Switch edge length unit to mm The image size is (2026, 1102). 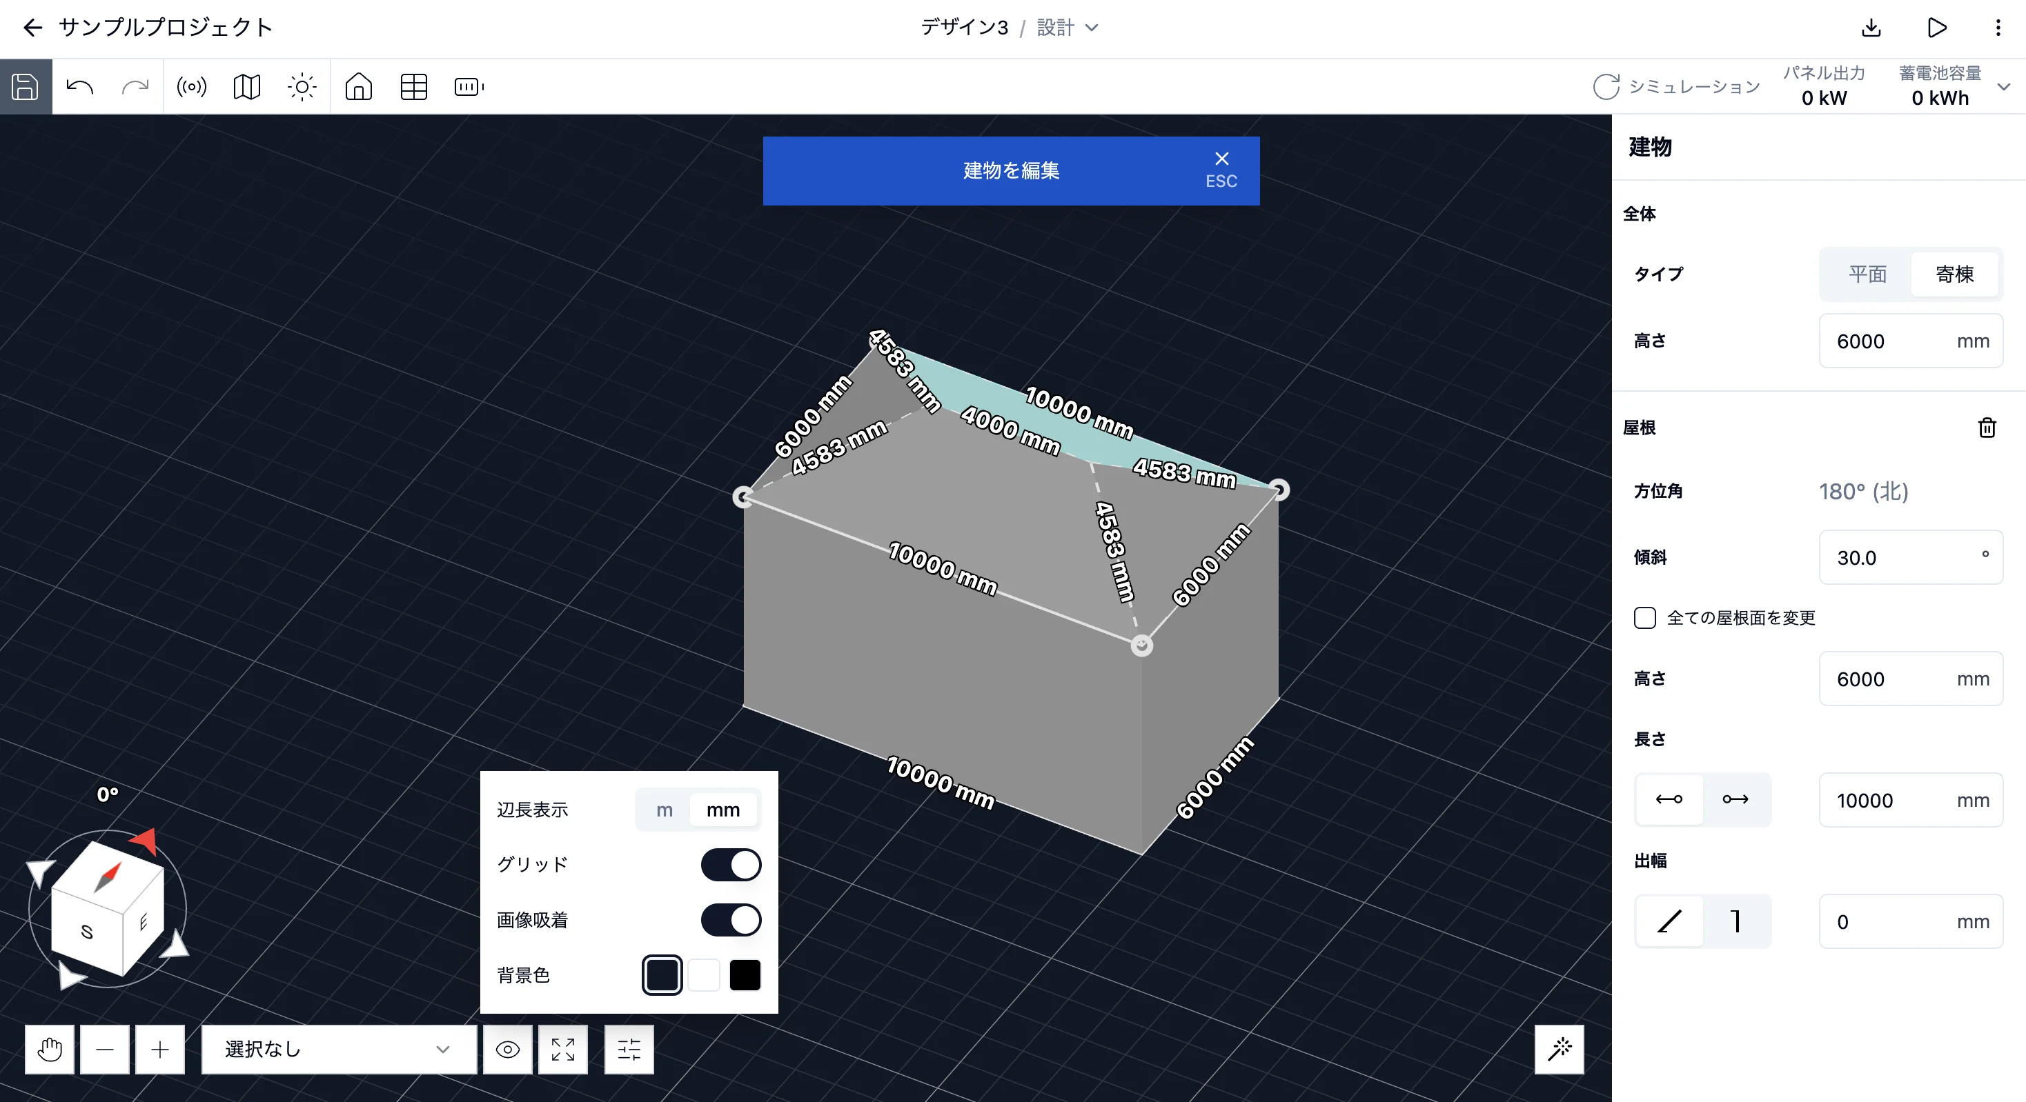(x=724, y=810)
